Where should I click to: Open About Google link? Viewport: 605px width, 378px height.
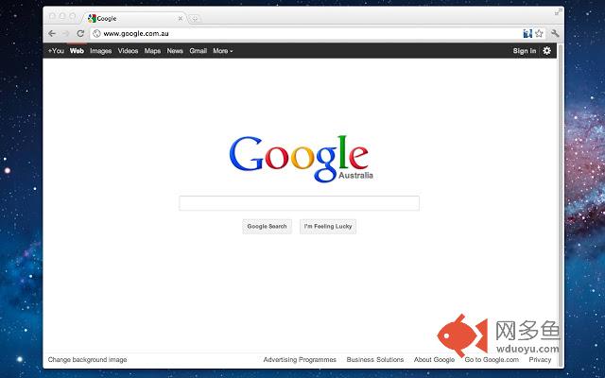click(x=434, y=359)
